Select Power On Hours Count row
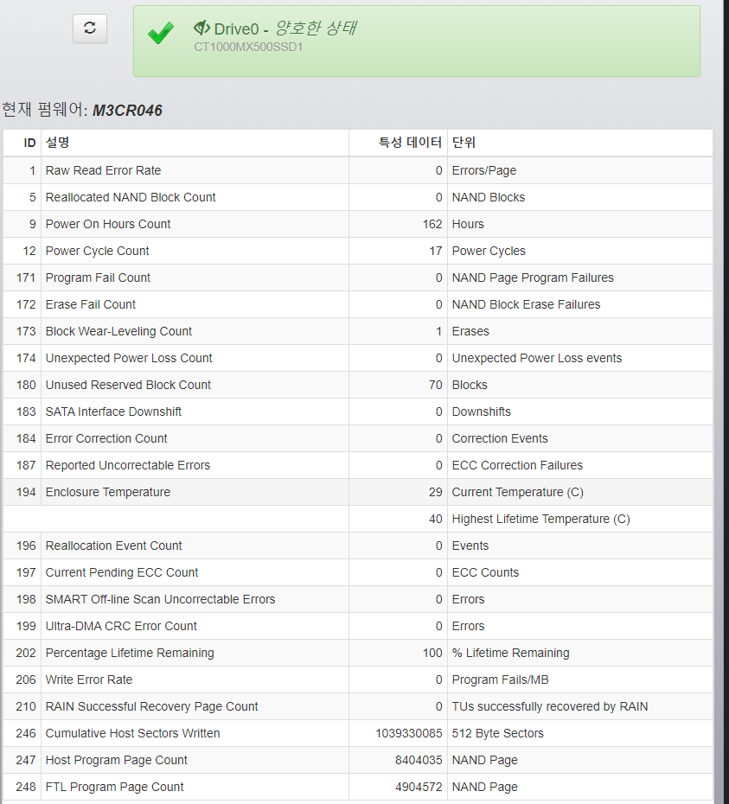Viewport: 729px width, 804px height. coord(357,224)
